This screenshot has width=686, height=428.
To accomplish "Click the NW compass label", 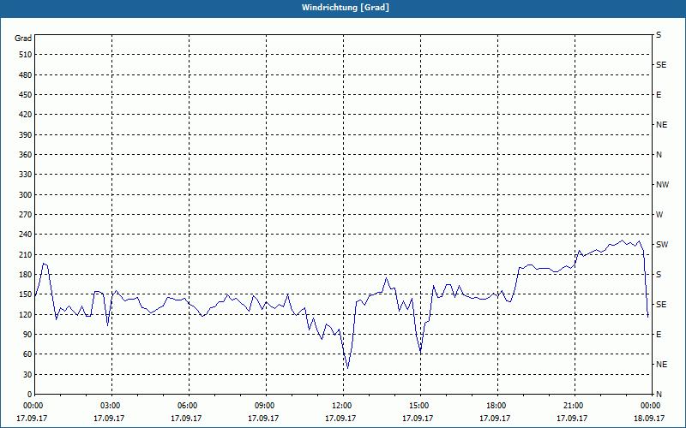I will tap(662, 185).
